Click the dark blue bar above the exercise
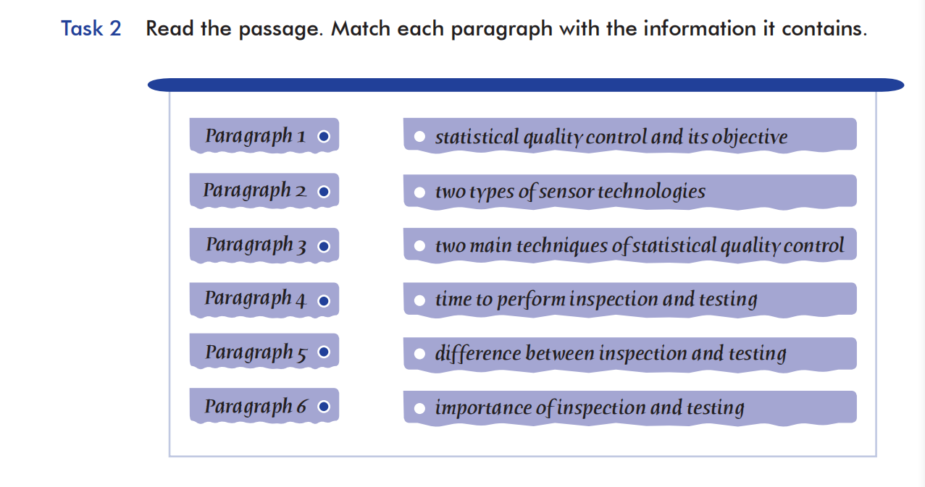 pos(525,85)
